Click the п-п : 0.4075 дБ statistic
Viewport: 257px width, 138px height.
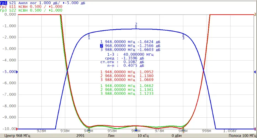pos(126,66)
